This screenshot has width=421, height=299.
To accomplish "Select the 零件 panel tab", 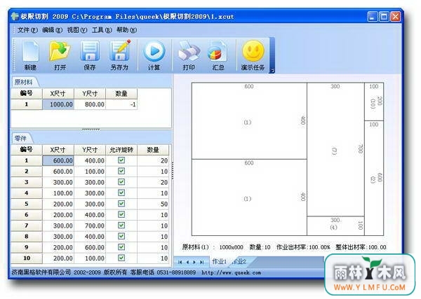I will (x=20, y=138).
